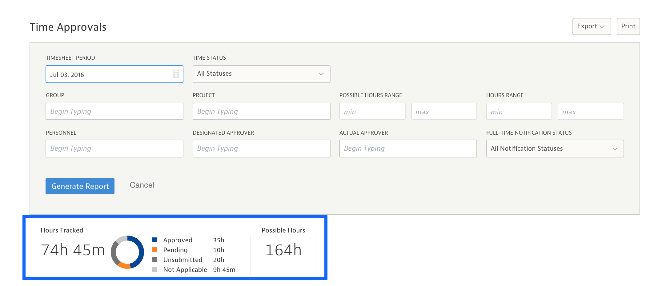Open the timesheet period calendar picker
This screenshot has height=286, width=666.
click(x=176, y=74)
